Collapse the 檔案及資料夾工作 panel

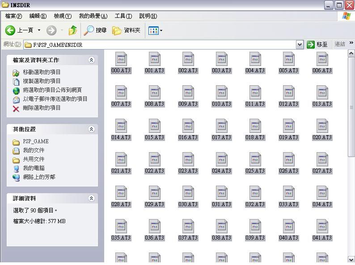tap(92, 60)
